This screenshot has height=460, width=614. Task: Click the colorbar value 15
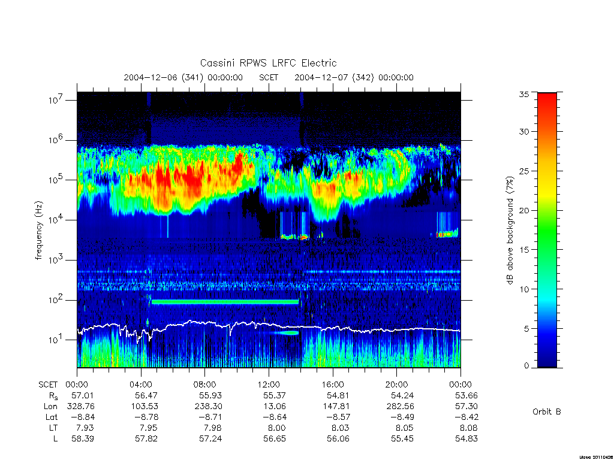524,250
